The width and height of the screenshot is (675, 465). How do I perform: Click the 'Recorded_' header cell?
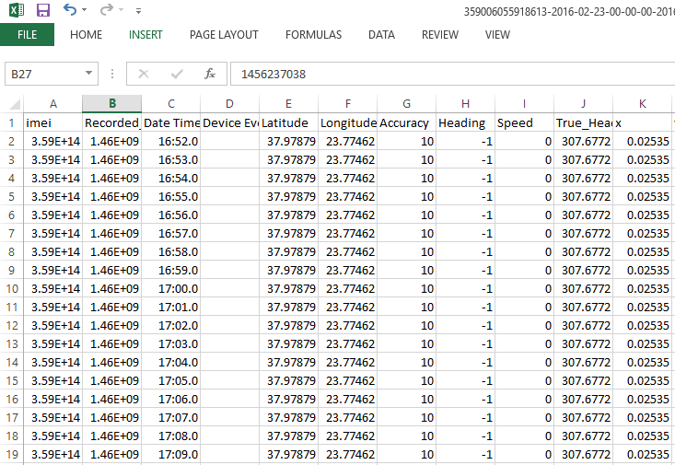point(112,122)
